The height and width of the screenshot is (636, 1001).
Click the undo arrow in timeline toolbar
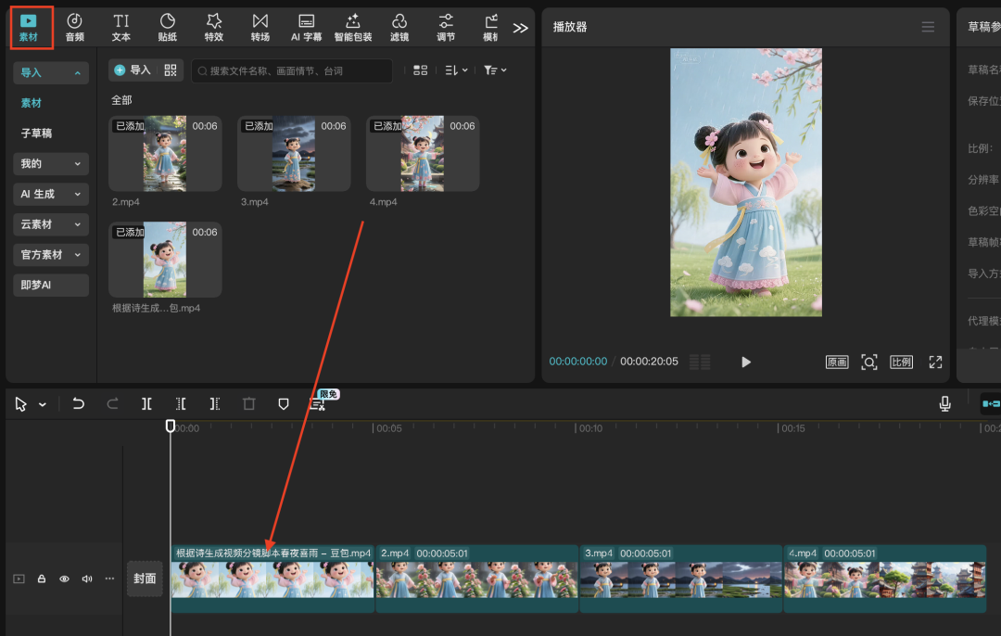(x=79, y=404)
